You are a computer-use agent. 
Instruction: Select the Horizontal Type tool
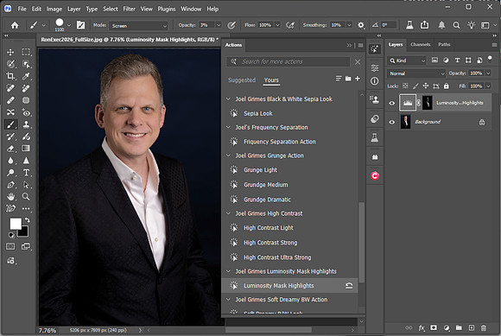[x=26, y=173]
